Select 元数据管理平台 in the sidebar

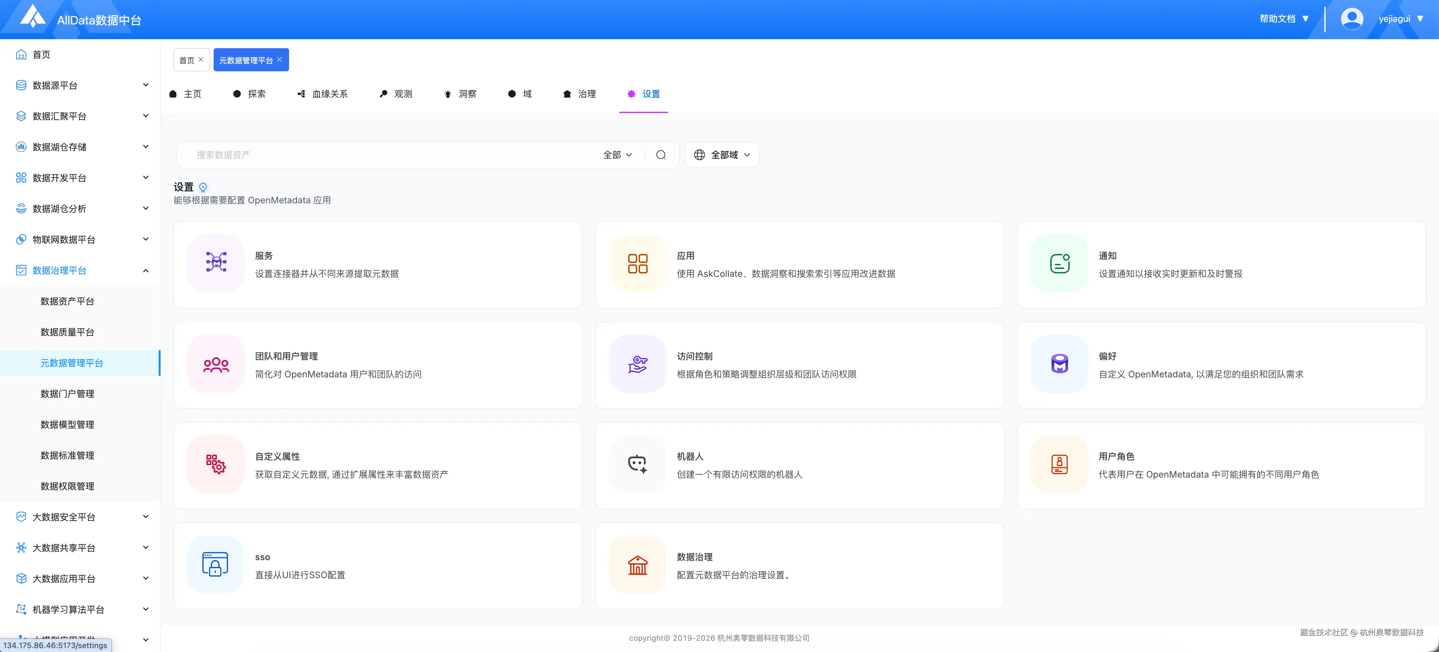click(80, 363)
